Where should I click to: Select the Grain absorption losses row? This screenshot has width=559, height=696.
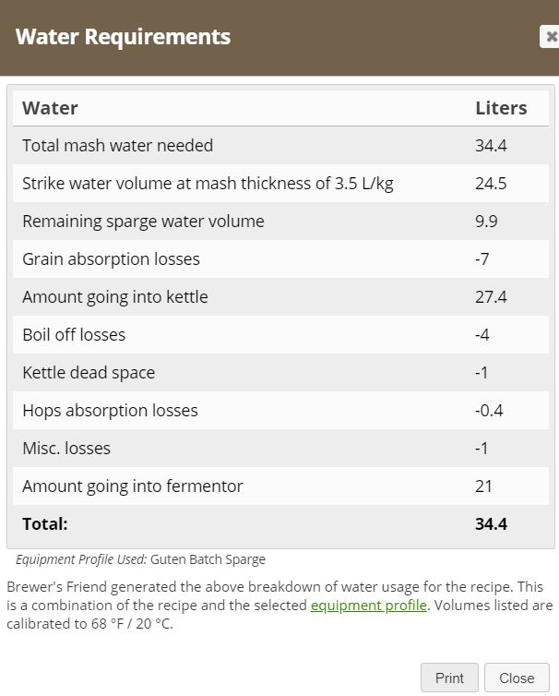280,259
